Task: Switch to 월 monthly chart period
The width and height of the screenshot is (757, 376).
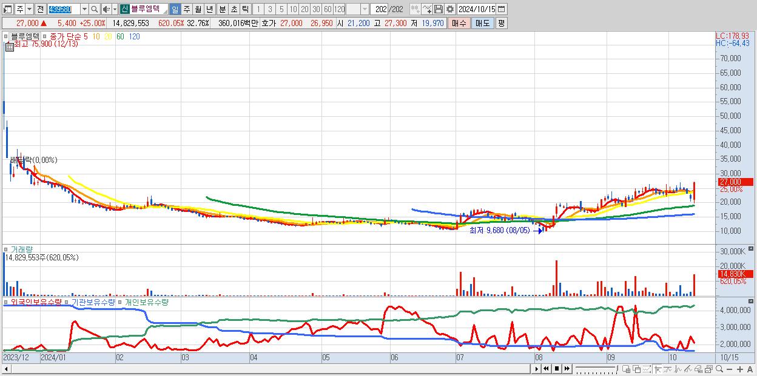Action: click(198, 9)
